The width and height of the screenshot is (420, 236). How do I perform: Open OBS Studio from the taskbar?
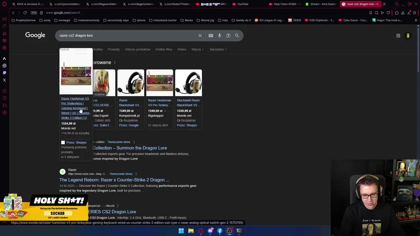(229, 231)
